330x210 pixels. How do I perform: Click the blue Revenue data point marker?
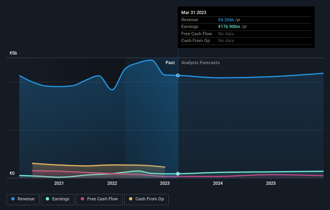coord(178,75)
